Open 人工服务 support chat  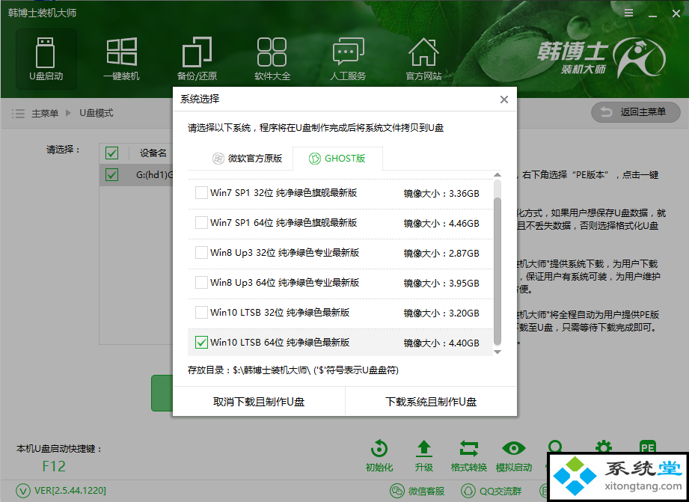348,58
